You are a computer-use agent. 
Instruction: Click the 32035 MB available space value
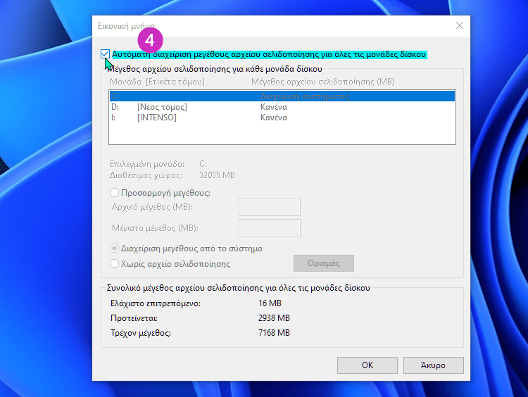click(217, 175)
